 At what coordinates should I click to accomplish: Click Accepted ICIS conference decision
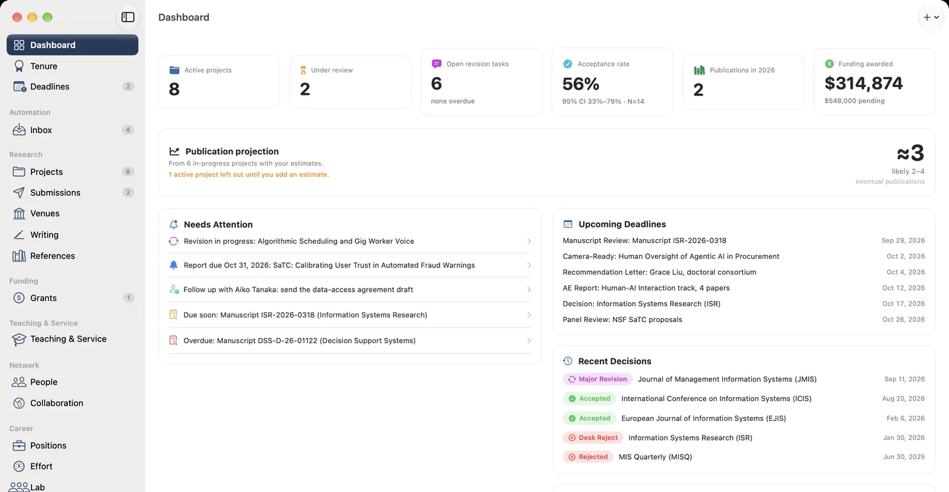743,398
